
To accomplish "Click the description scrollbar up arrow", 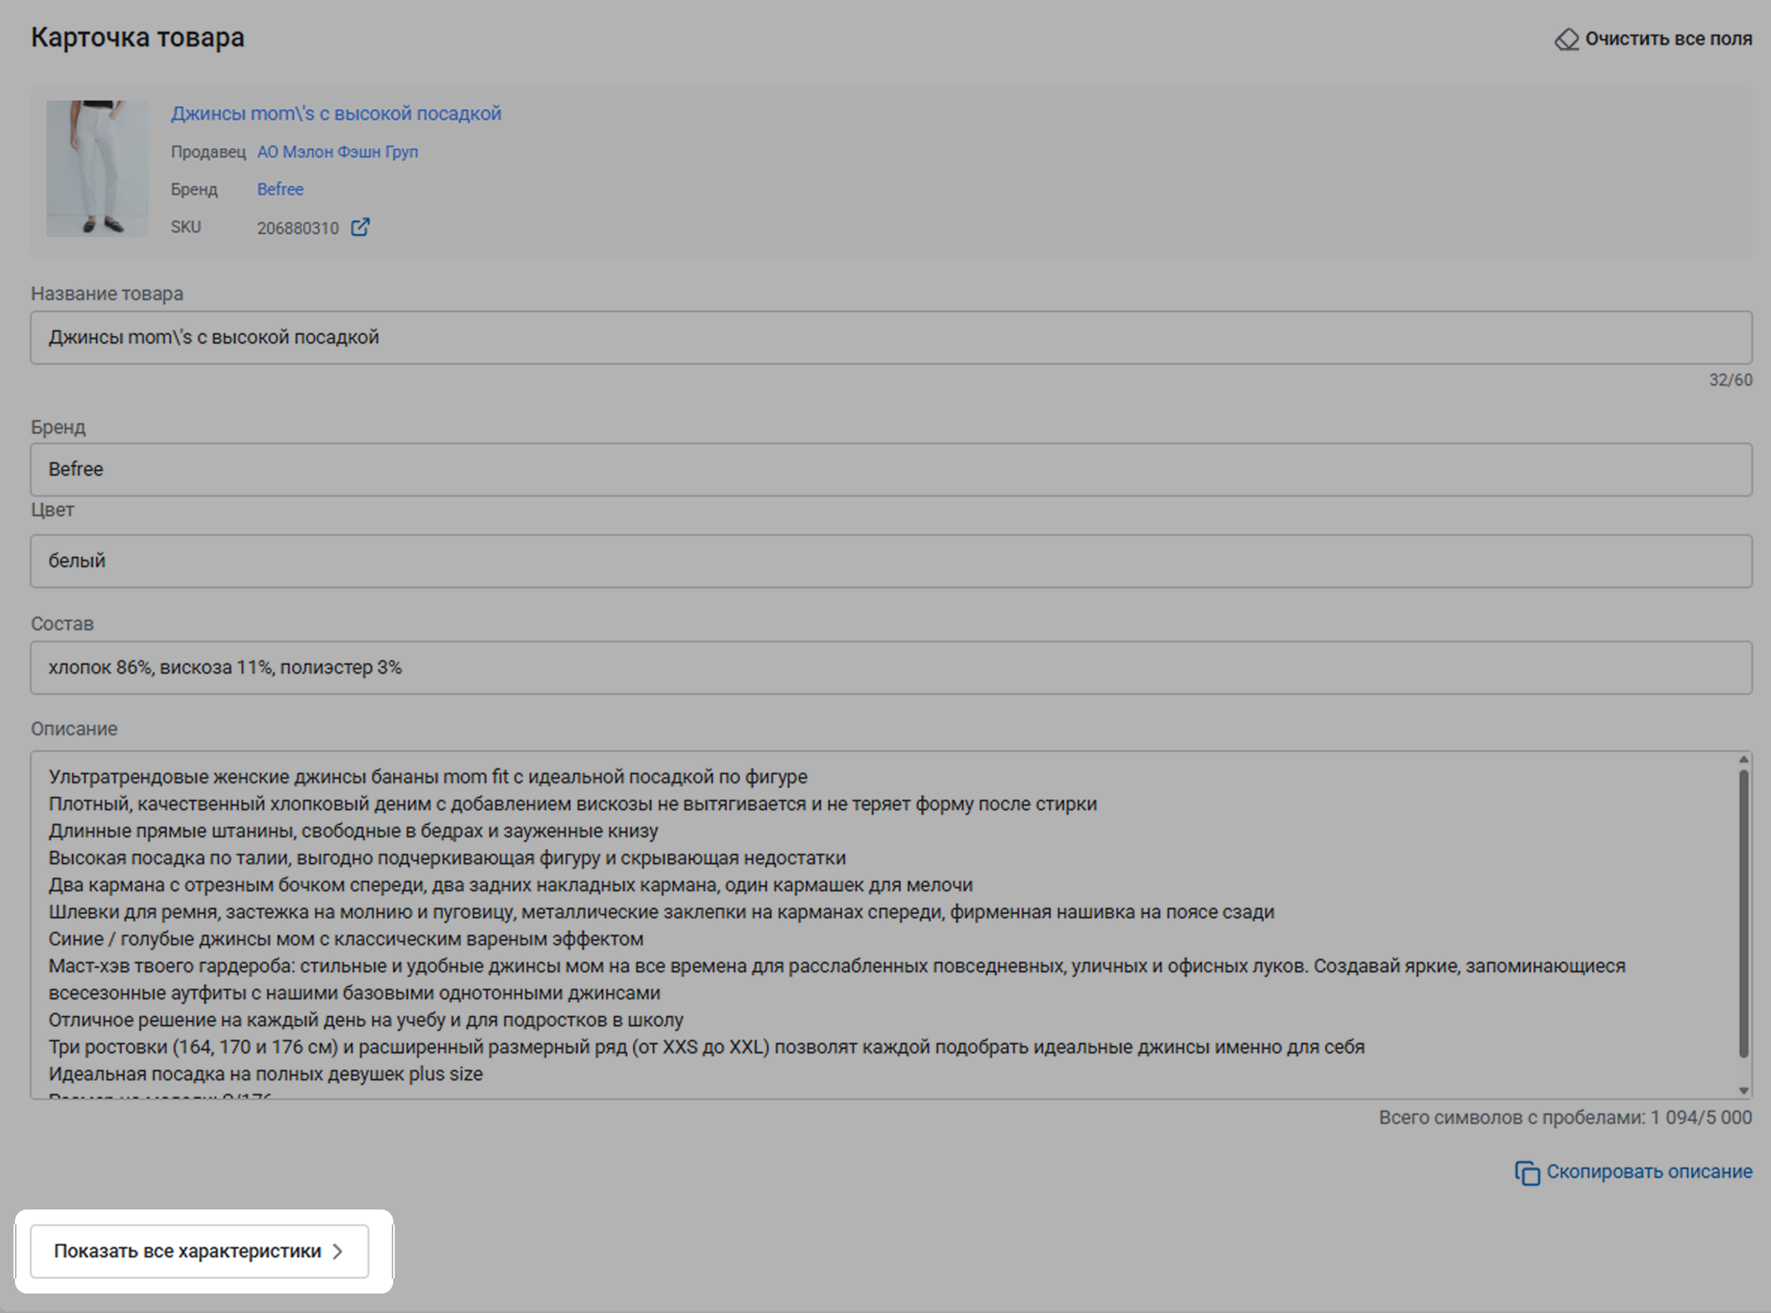I will (x=1743, y=760).
